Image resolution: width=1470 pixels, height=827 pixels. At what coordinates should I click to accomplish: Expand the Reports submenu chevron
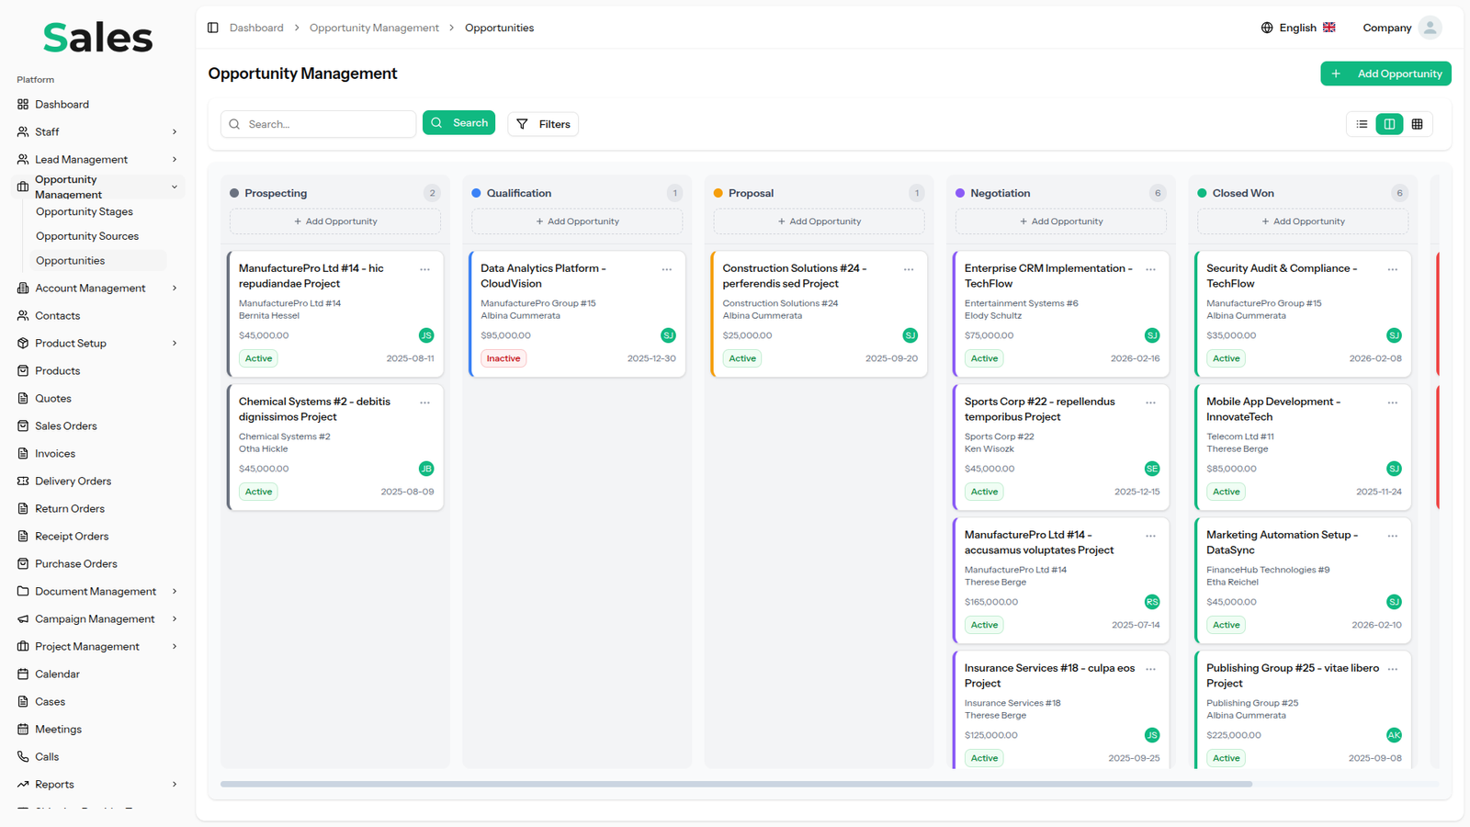[x=175, y=784]
